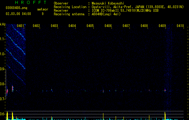Image resolution: width=189 pixels, height=120 pixels.
Task: Click the date stamp 02.03.06 04:00
Action: 18,14
